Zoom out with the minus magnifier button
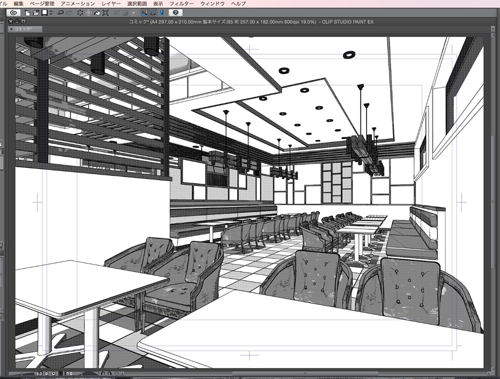Viewport: 500px width, 379px height. [46, 373]
